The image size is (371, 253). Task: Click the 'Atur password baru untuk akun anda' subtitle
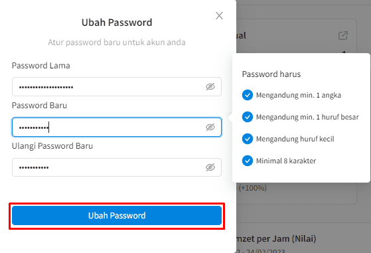tap(117, 42)
